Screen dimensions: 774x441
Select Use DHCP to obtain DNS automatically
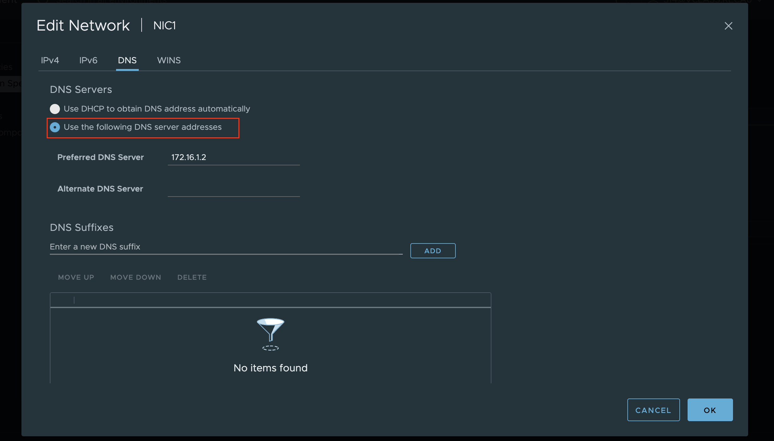click(x=55, y=109)
